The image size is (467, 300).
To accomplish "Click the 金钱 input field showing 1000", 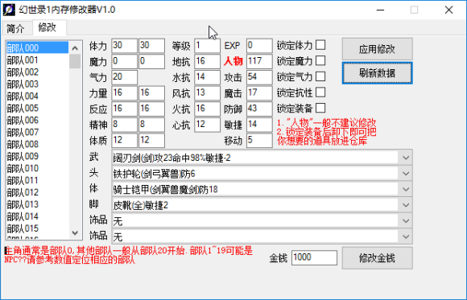I will [314, 257].
